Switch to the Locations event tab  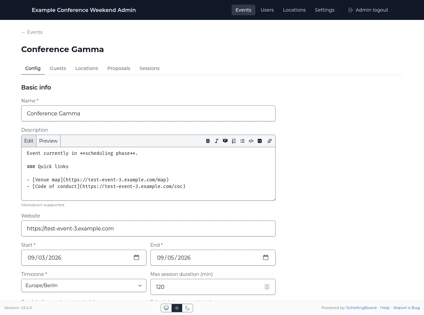click(x=86, y=68)
